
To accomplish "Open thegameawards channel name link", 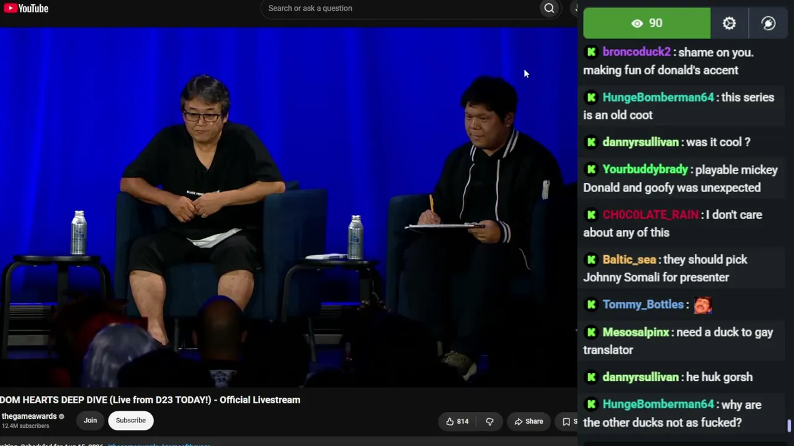I will [29, 416].
